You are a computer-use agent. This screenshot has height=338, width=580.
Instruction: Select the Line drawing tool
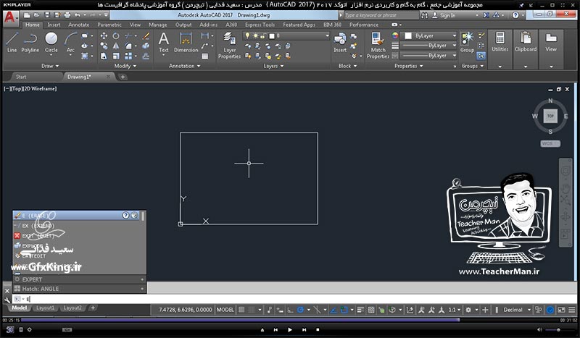(x=12, y=43)
